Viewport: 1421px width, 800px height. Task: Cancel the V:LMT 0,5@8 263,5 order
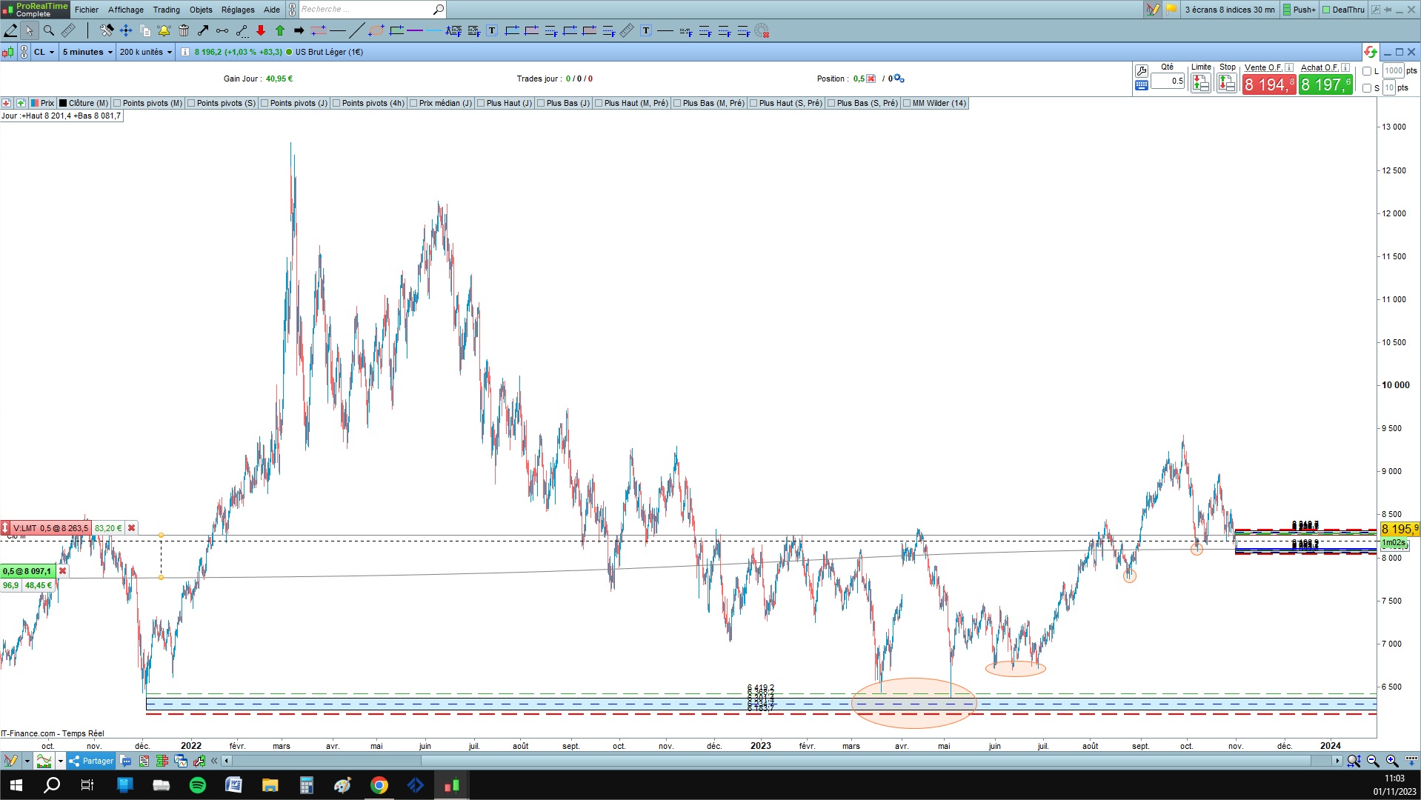pyautogui.click(x=132, y=528)
